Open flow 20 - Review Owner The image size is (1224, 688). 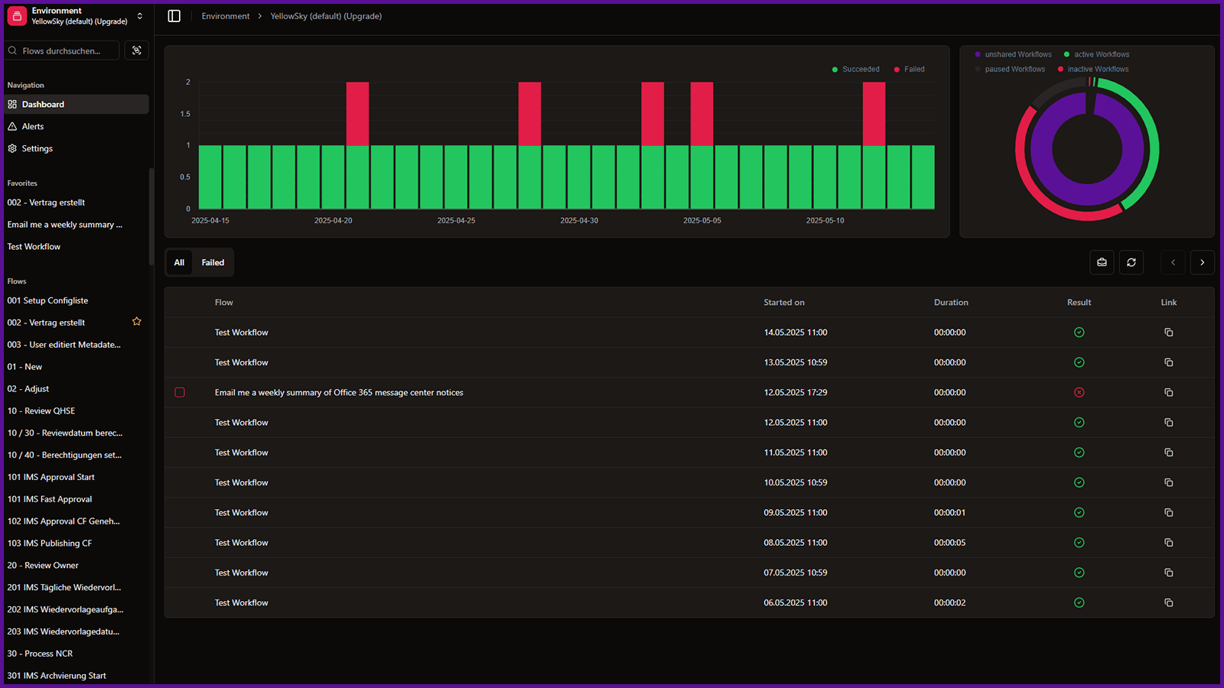pyautogui.click(x=43, y=566)
